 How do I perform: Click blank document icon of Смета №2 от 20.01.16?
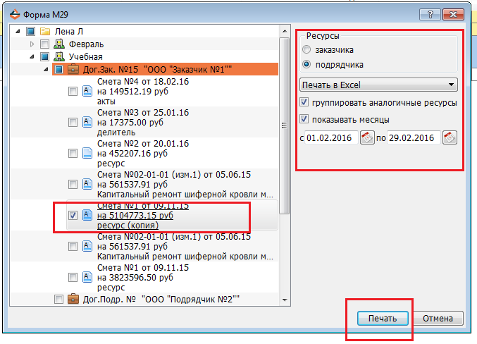click(87, 153)
